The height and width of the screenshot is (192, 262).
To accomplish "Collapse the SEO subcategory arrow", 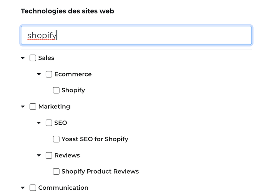I will (39, 123).
